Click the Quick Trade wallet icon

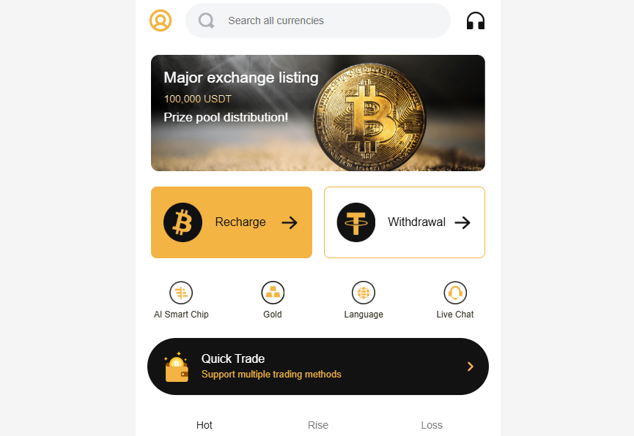coord(177,367)
